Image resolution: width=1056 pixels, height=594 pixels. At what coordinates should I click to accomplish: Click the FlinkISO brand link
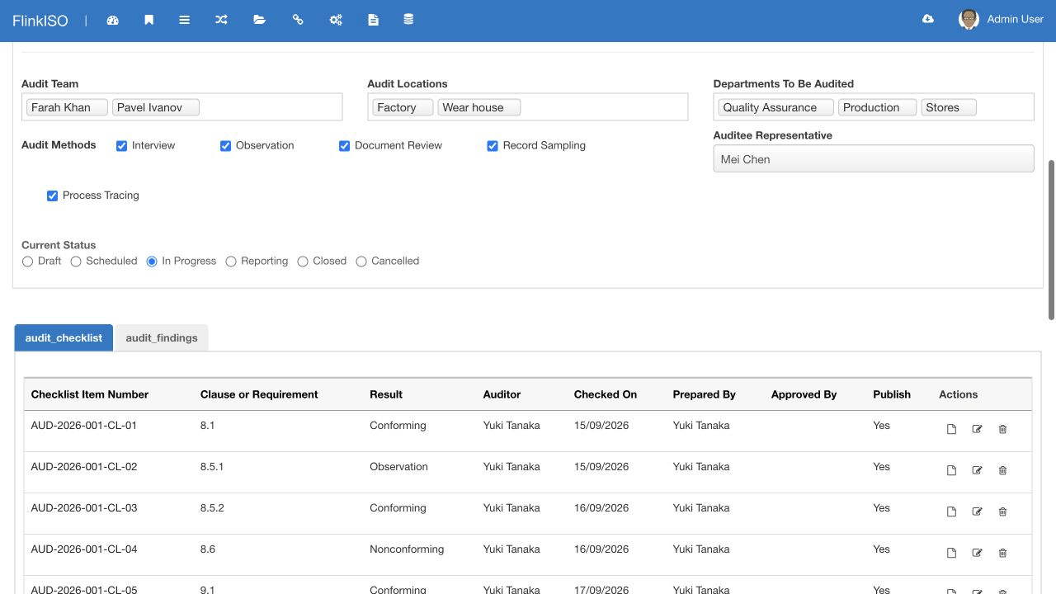click(x=40, y=20)
